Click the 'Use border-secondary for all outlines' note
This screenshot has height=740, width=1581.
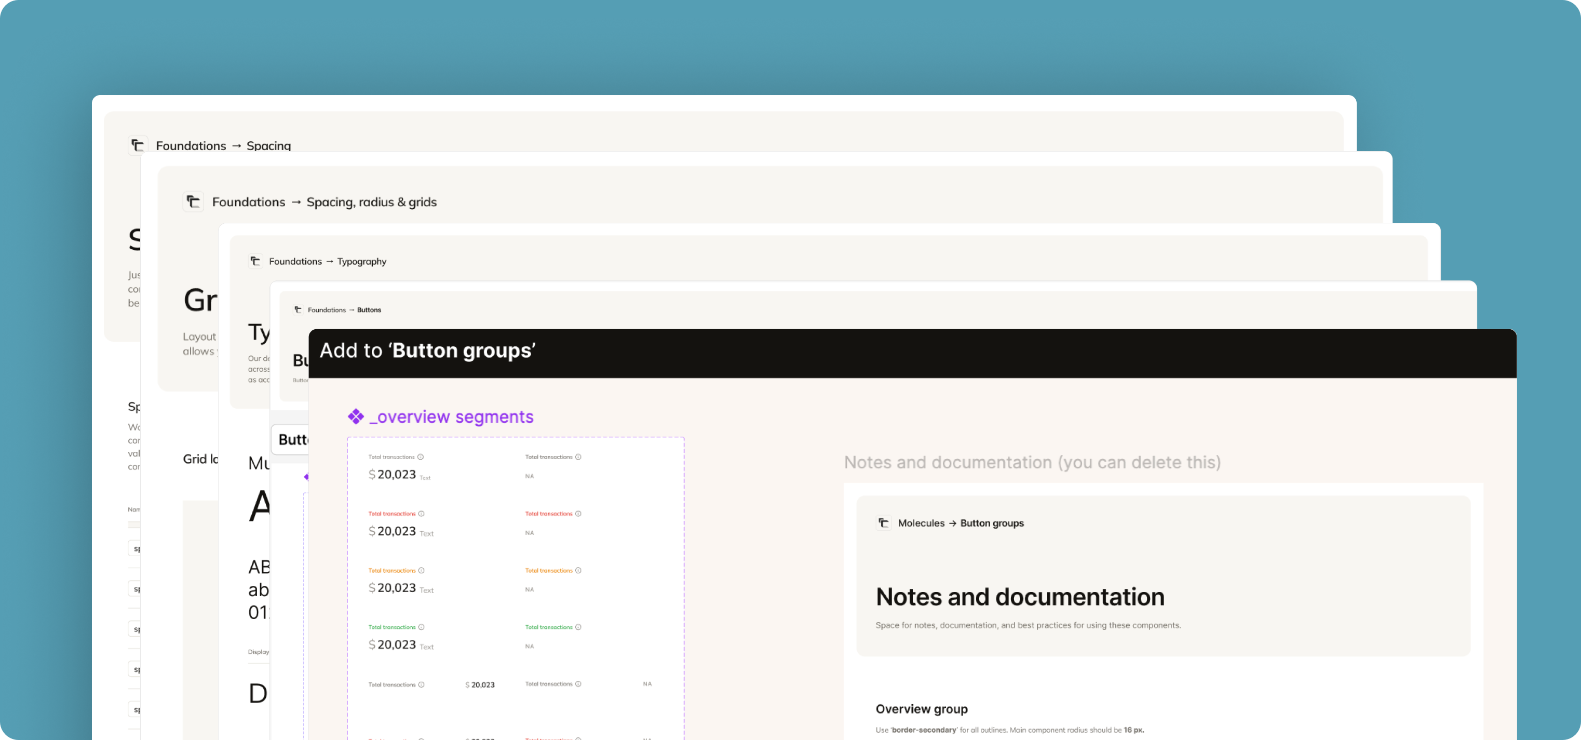1009,730
